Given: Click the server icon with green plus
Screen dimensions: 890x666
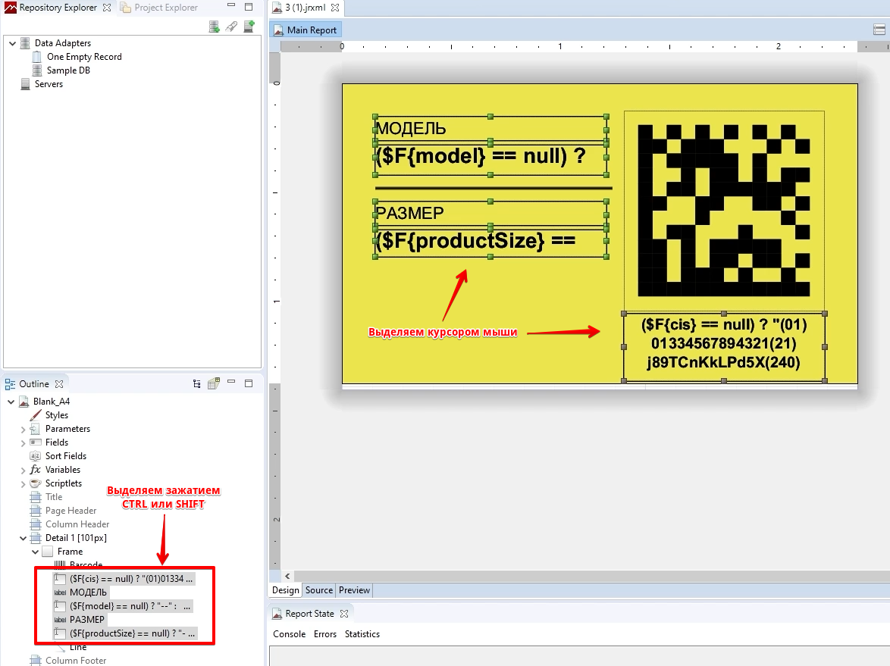Looking at the screenshot, I should point(249,27).
